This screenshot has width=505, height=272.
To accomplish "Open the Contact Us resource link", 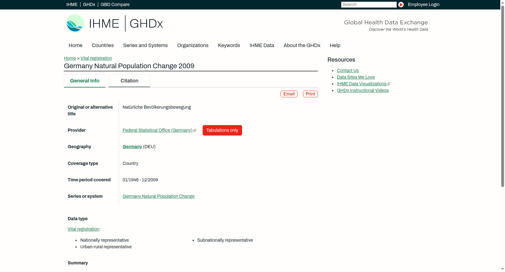I will (x=348, y=70).
